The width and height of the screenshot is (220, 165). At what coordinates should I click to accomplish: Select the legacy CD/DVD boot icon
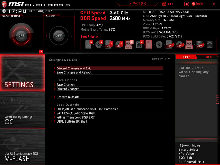(159, 45)
